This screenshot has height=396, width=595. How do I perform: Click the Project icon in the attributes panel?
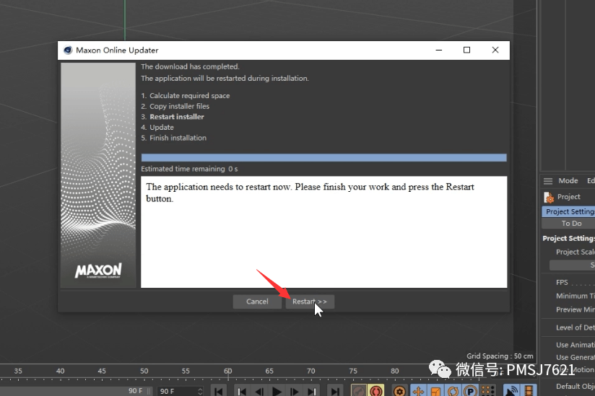click(x=549, y=197)
